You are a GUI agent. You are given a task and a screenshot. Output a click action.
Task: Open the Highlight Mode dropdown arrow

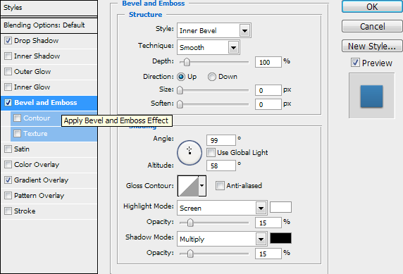coord(261,208)
